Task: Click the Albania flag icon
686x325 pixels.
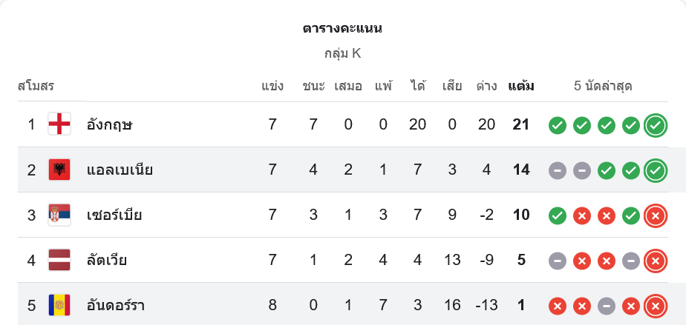Action: (59, 170)
